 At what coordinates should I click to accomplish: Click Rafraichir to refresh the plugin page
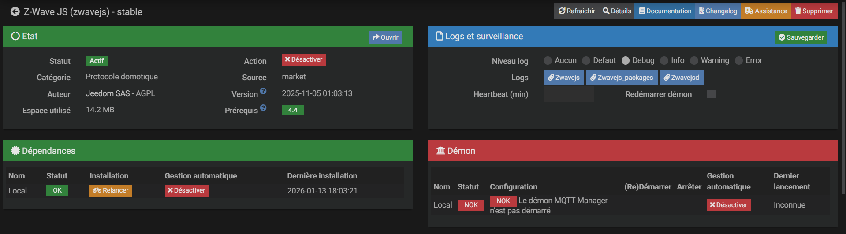[x=577, y=11]
